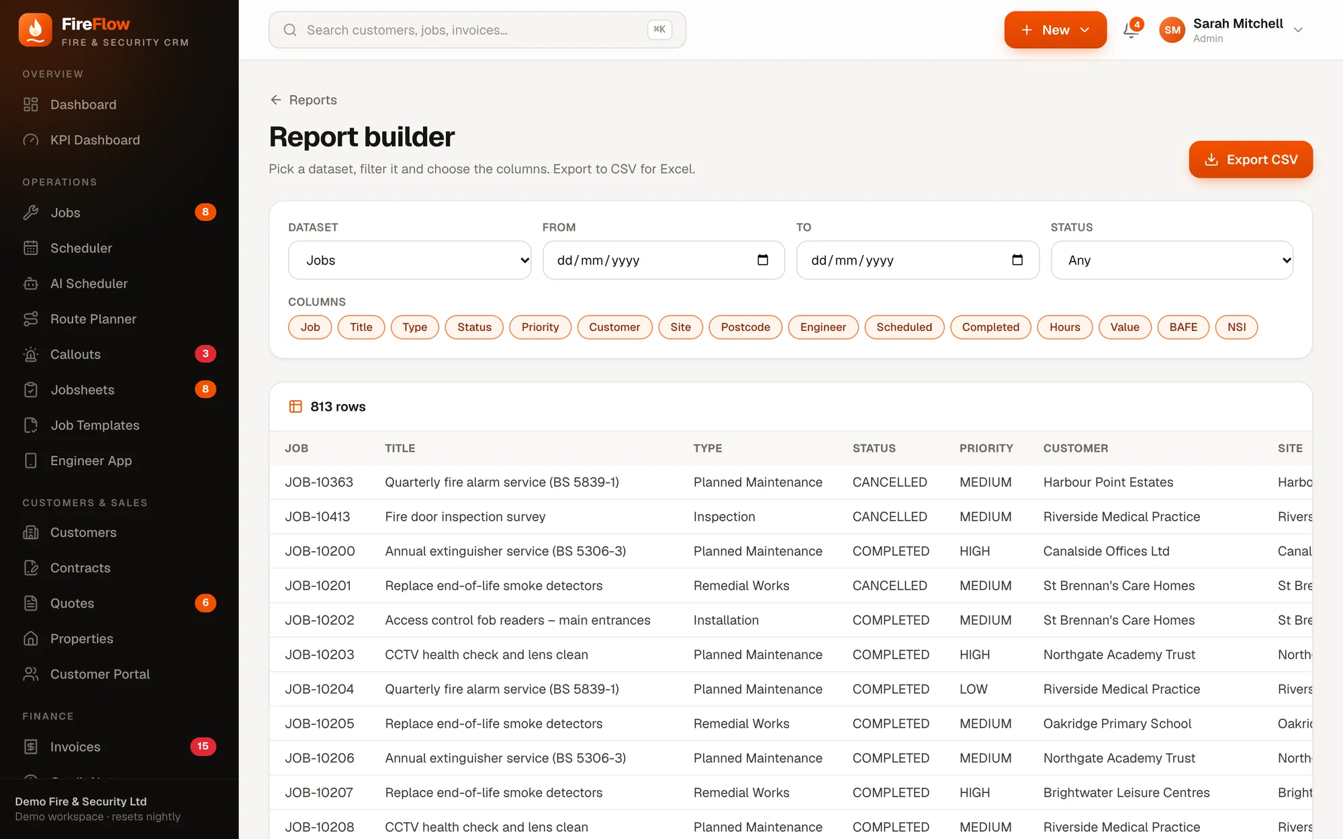Viewport: 1343px width, 839px height.
Task: Click 'Canalside Offices Ltd' customer cell
Action: [x=1107, y=552]
